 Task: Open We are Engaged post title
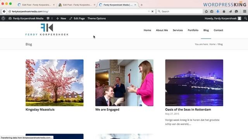coord(107,110)
